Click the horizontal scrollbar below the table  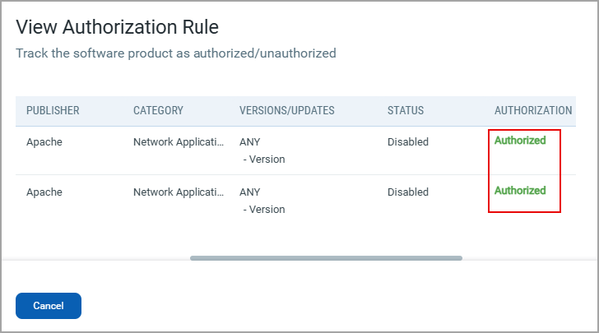(326, 258)
